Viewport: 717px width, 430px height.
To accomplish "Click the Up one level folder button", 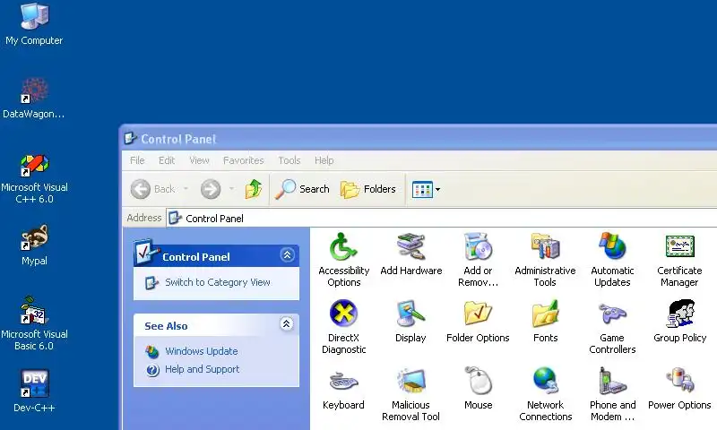I will click(x=254, y=189).
